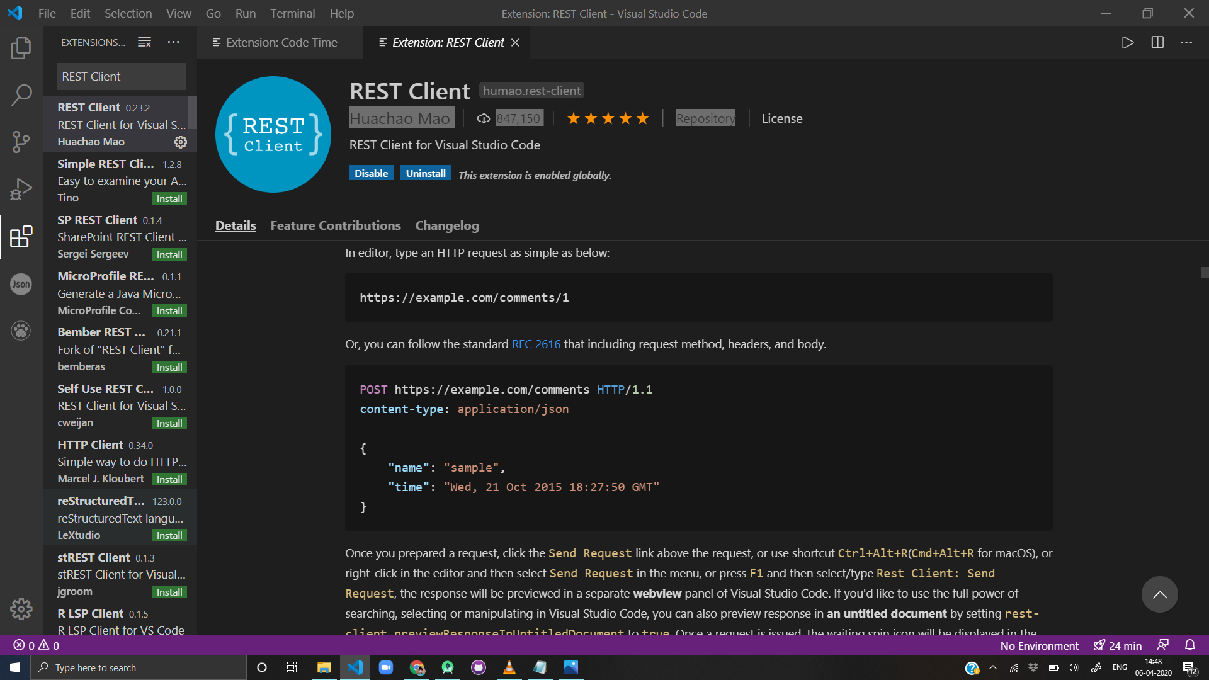
Task: Click the details page scrollbar thumb
Action: coord(1204,272)
